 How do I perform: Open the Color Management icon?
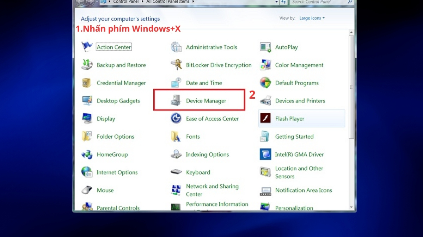[x=265, y=65]
